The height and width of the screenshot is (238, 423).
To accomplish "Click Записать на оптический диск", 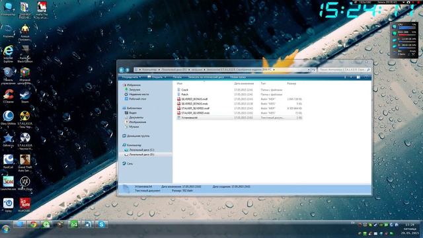I will click(x=206, y=77).
